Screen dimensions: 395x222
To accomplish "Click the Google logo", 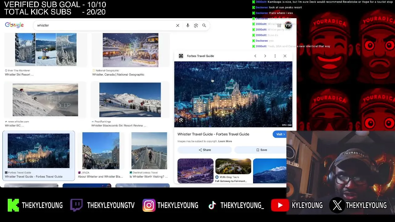I will coord(14,25).
